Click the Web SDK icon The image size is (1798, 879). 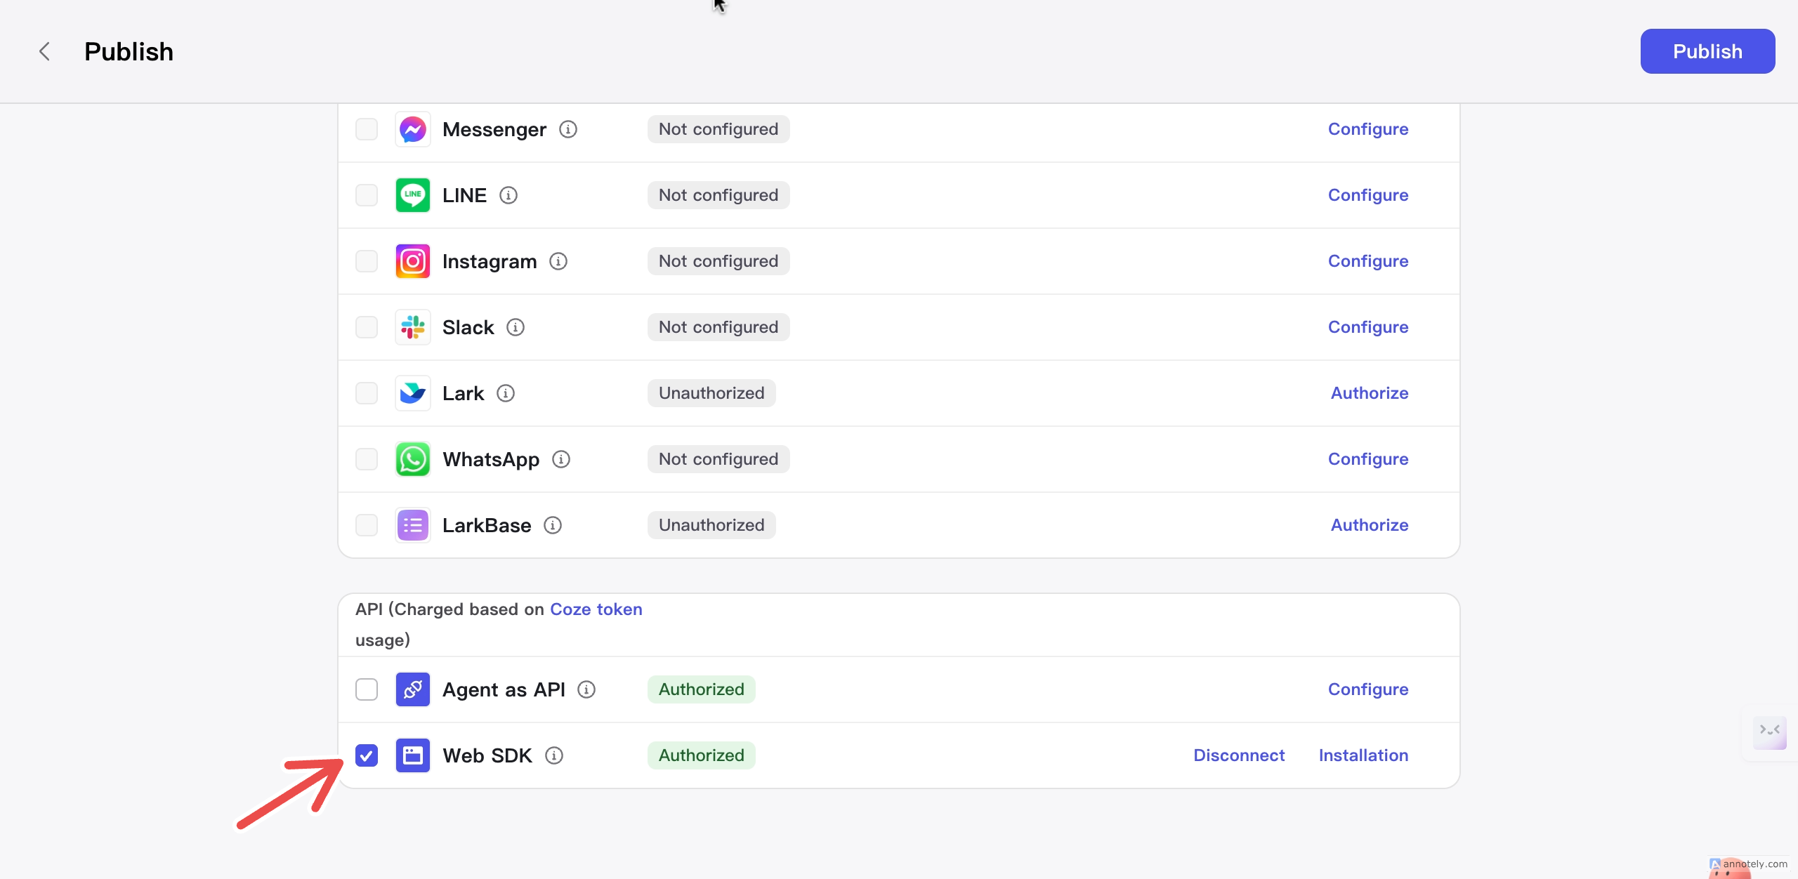pyautogui.click(x=413, y=755)
